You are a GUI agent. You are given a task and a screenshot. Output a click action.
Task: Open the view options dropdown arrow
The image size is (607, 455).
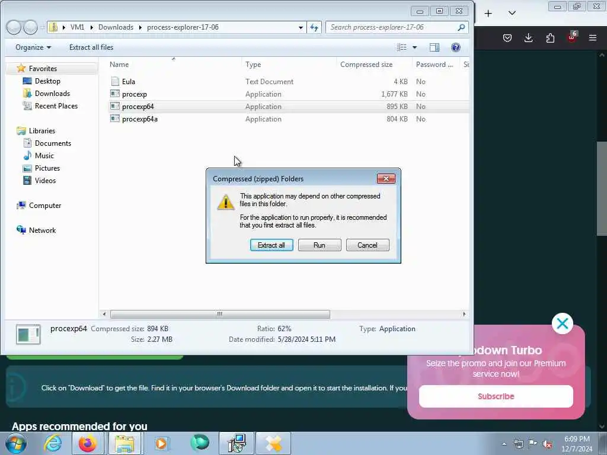414,47
